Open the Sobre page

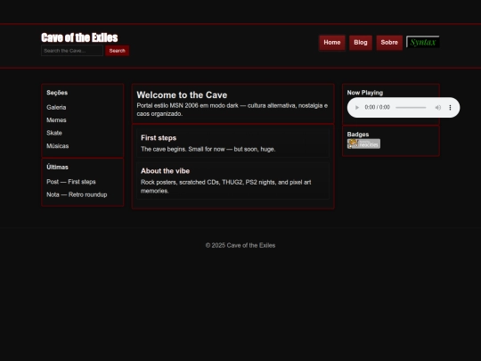coord(389,43)
